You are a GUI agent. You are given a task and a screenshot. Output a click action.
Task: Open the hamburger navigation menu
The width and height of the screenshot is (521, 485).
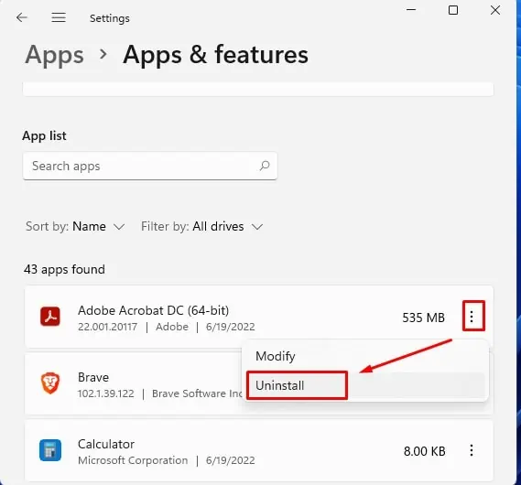pyautogui.click(x=59, y=17)
